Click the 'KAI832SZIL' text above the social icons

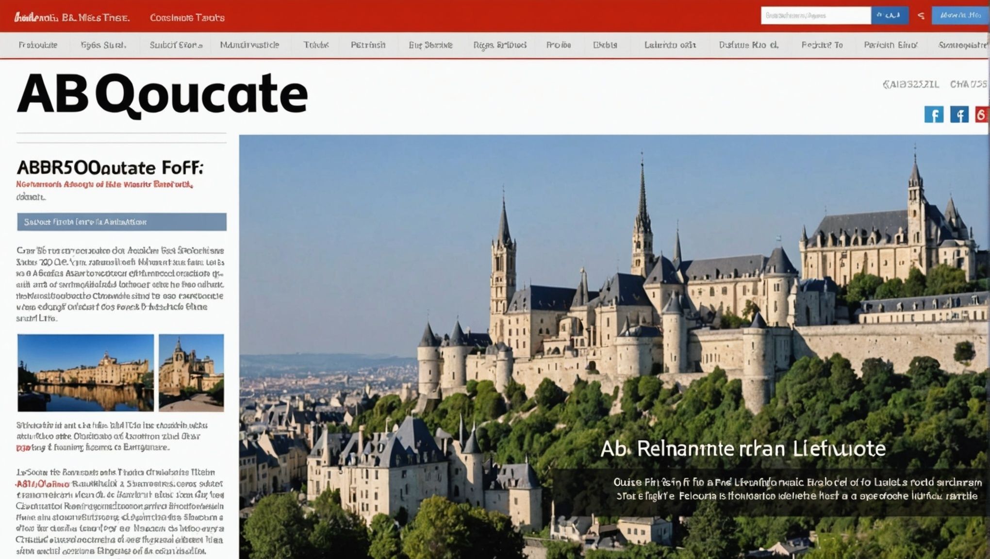click(x=910, y=84)
